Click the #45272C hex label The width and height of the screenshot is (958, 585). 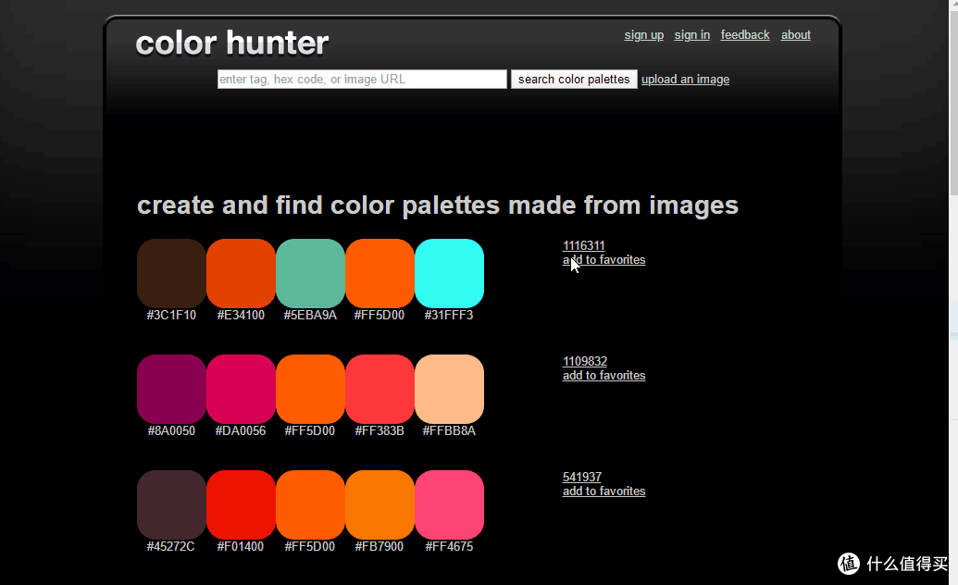170,546
